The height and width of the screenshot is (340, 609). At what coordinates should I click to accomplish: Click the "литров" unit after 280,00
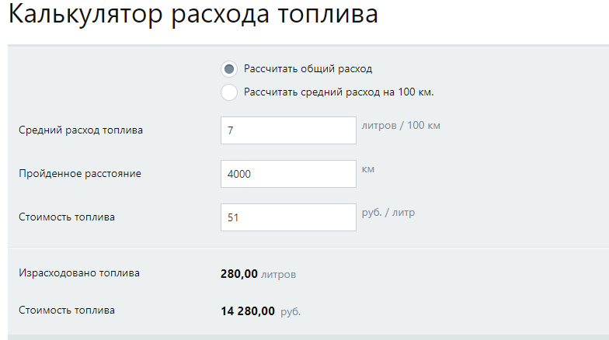tap(279, 275)
